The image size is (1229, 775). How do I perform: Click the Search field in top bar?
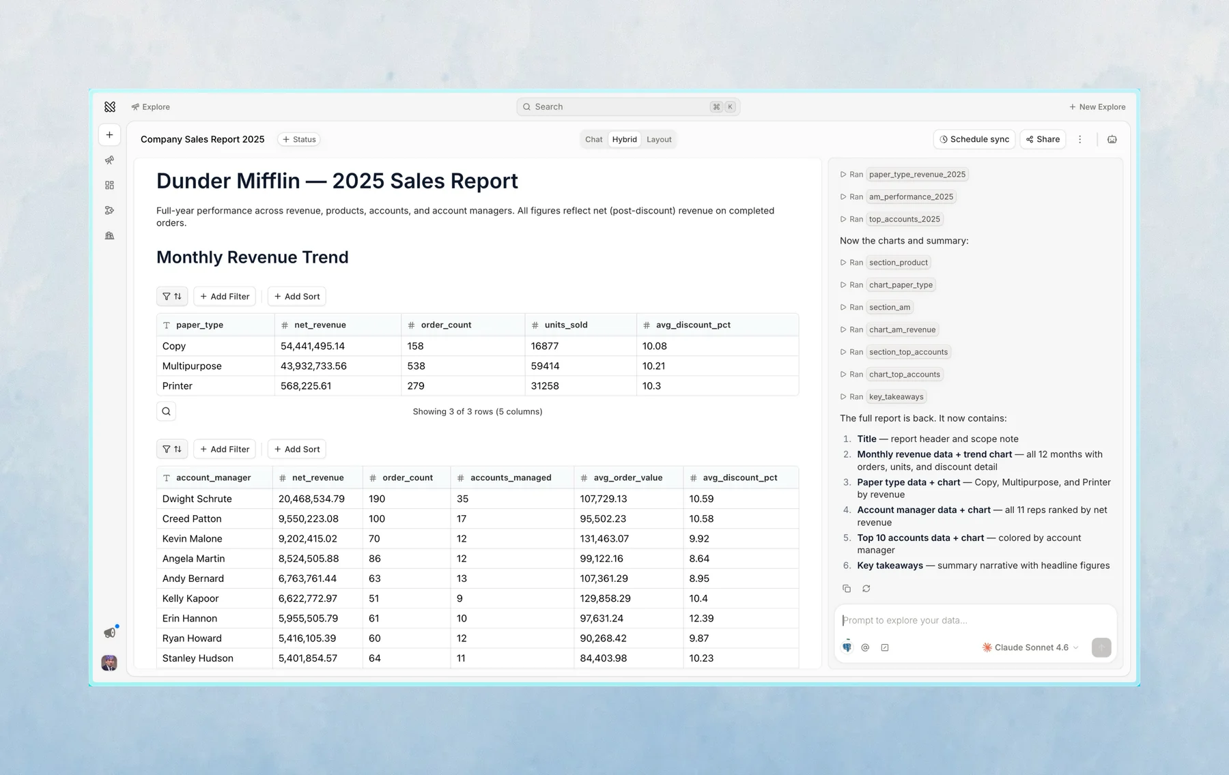628,107
